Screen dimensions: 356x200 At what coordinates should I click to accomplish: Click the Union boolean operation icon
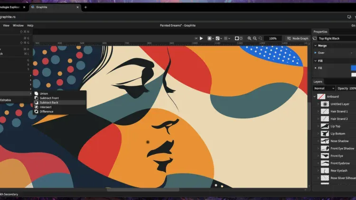point(36,93)
